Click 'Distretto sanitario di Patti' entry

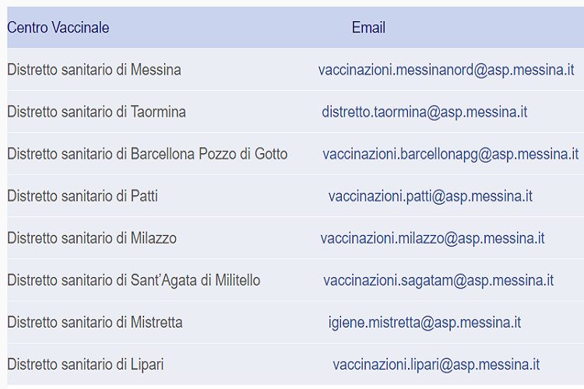[x=83, y=196]
